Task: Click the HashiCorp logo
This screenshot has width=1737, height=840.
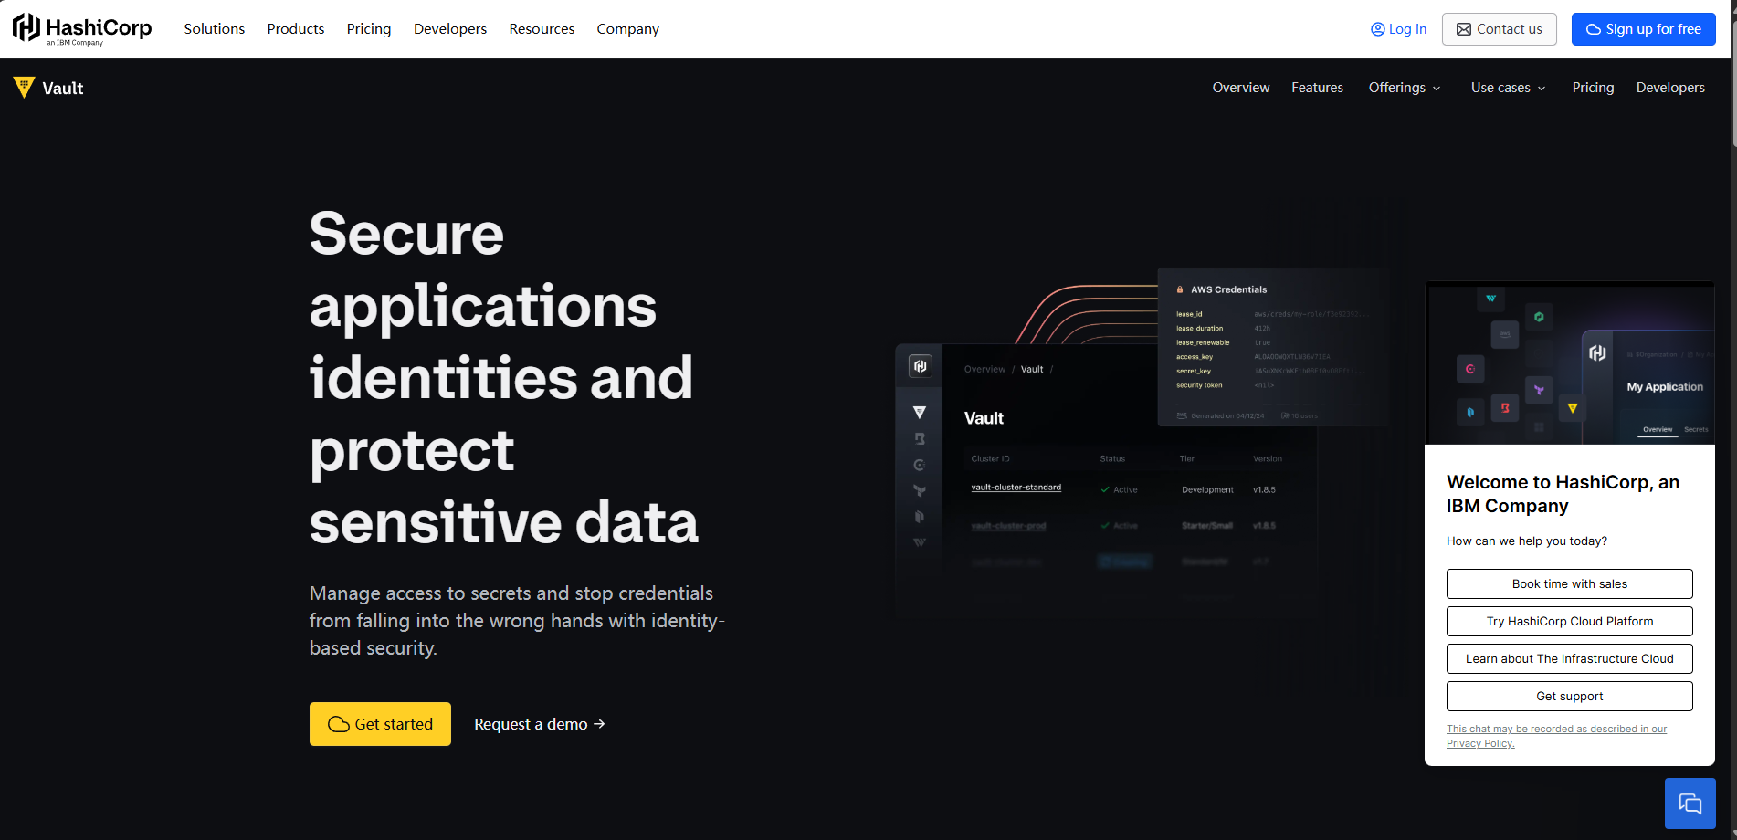Action: point(82,28)
